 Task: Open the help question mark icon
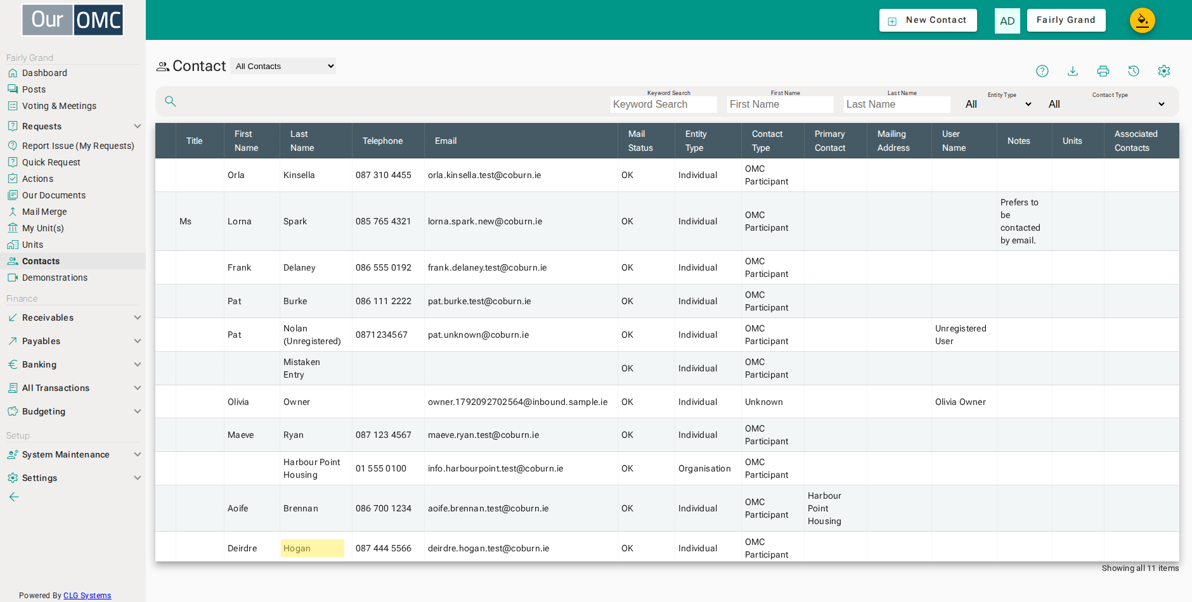click(x=1042, y=71)
